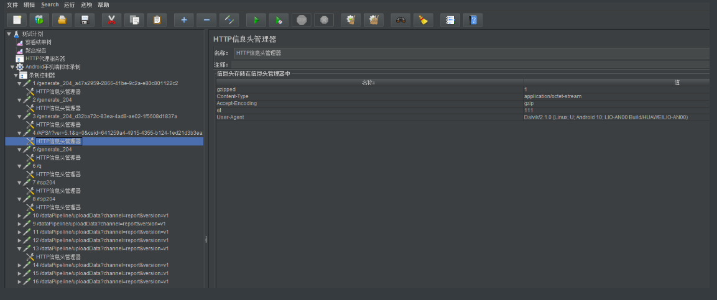Expand request 9 /dataPipeline/uploadData arrow
717x300 pixels.
click(19, 224)
